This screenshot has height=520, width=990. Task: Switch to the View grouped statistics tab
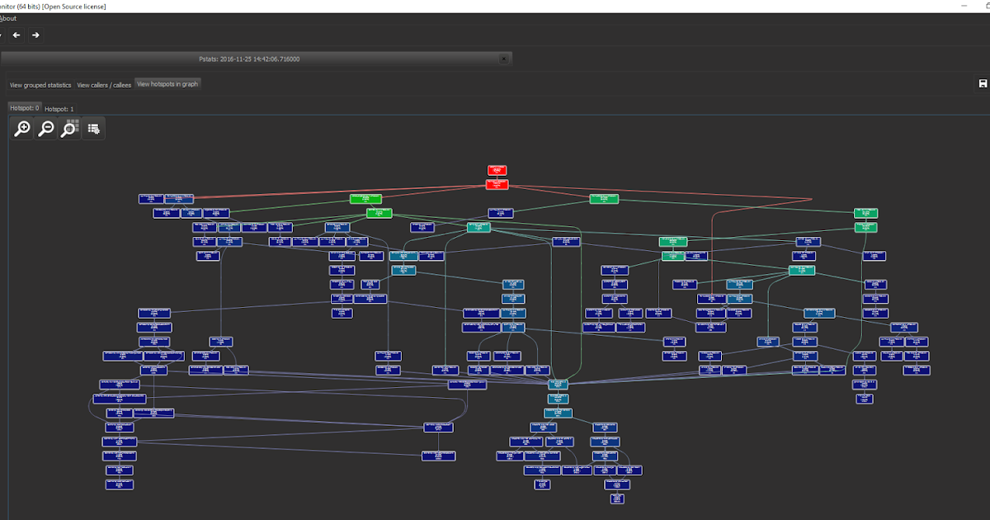coord(40,84)
